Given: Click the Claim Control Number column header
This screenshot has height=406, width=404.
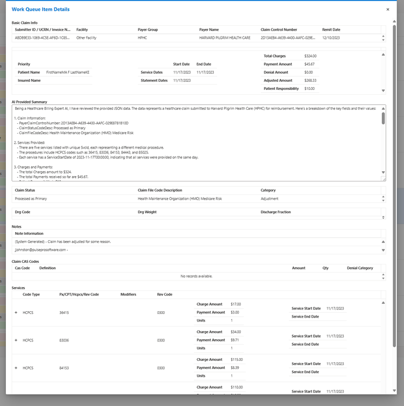Looking at the screenshot, I should tap(279, 30).
